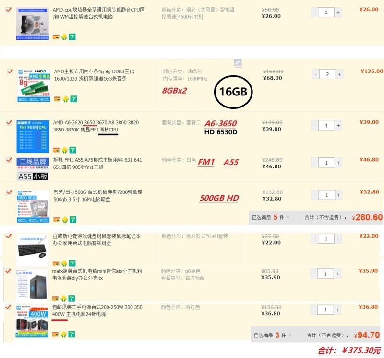Click the quantity field of the 500G hard drive row
This screenshot has height=358, width=384.
point(327,195)
